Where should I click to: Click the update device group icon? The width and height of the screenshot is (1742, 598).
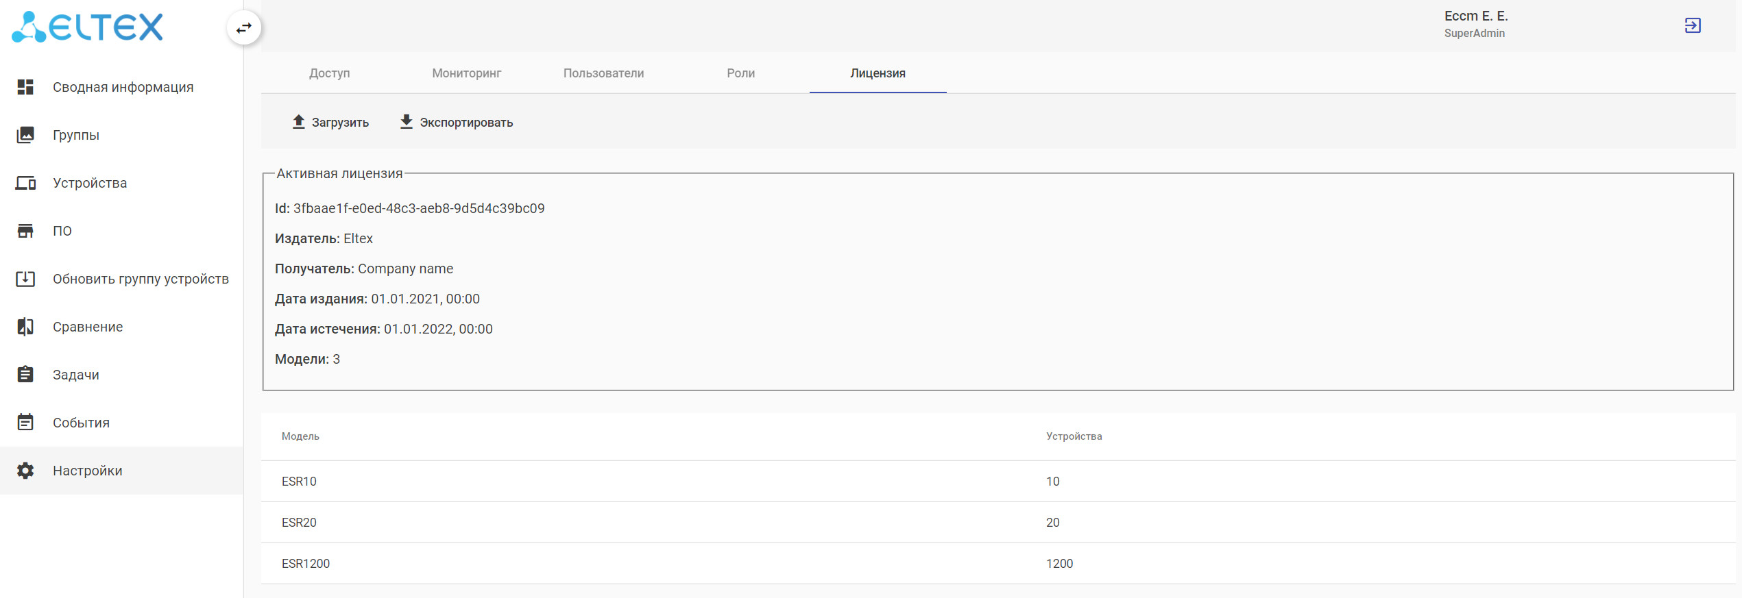(25, 279)
